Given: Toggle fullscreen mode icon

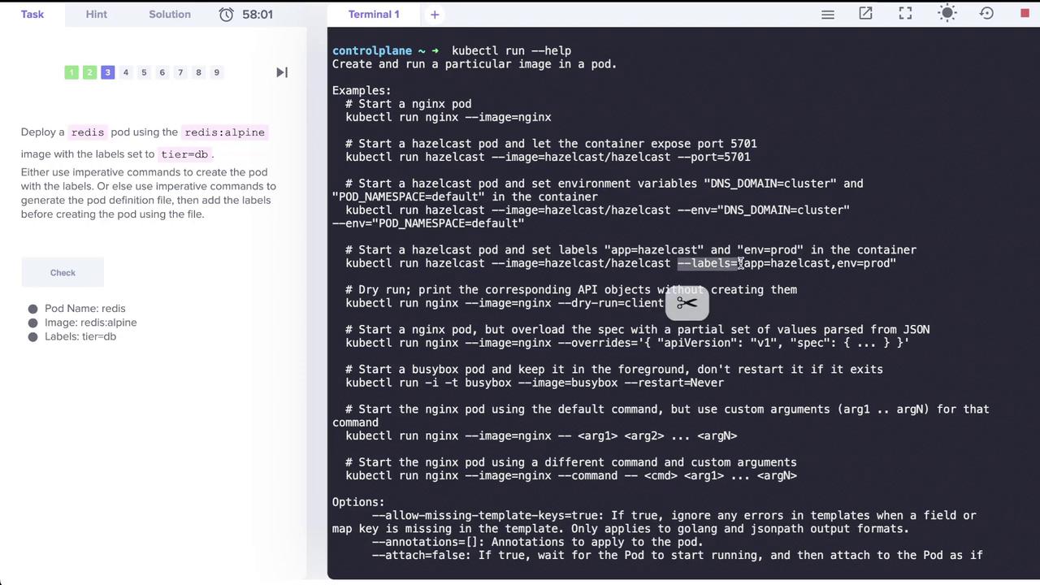Looking at the screenshot, I should tap(905, 14).
